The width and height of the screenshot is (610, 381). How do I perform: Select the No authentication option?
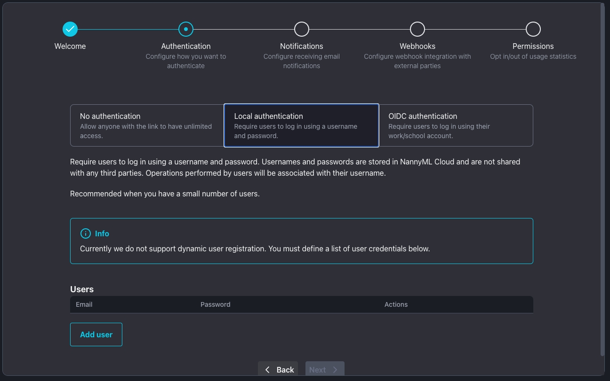(x=147, y=125)
